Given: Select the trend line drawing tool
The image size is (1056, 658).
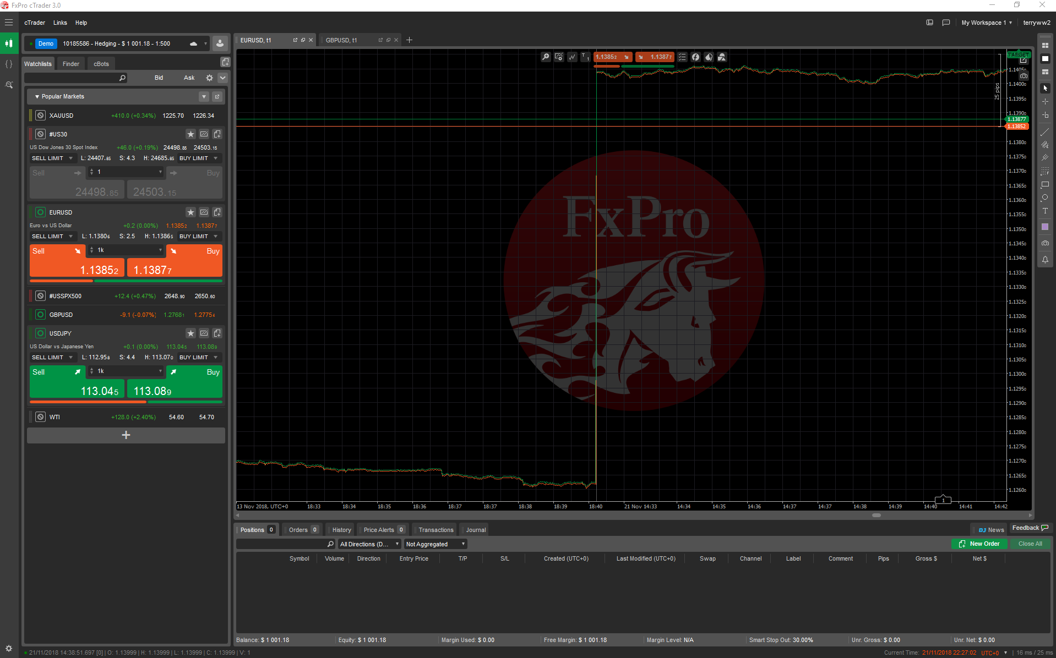Looking at the screenshot, I should (1045, 132).
